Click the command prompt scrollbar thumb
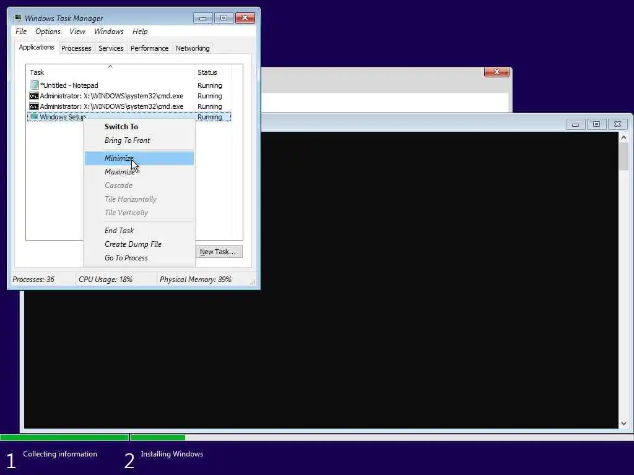Screen dimensions: 634x475 click(x=623, y=156)
